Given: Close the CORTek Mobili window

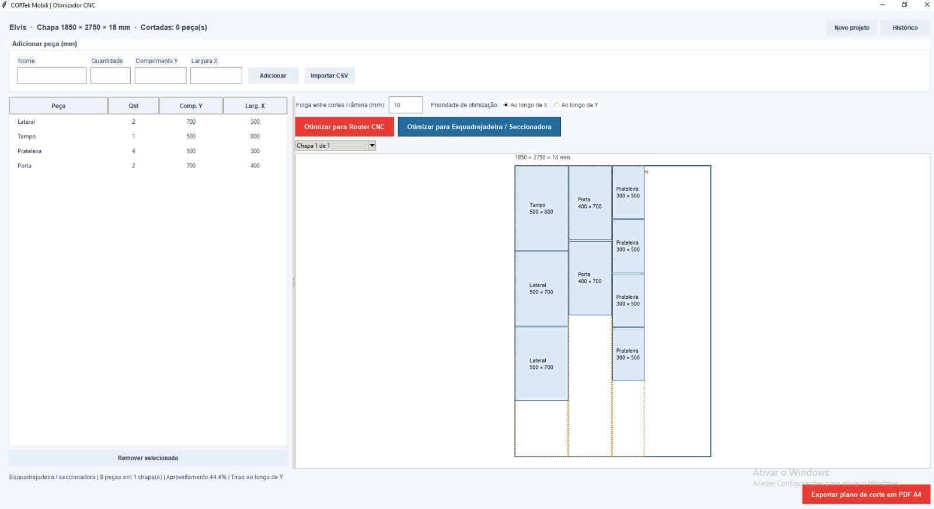Looking at the screenshot, I should pos(926,5).
